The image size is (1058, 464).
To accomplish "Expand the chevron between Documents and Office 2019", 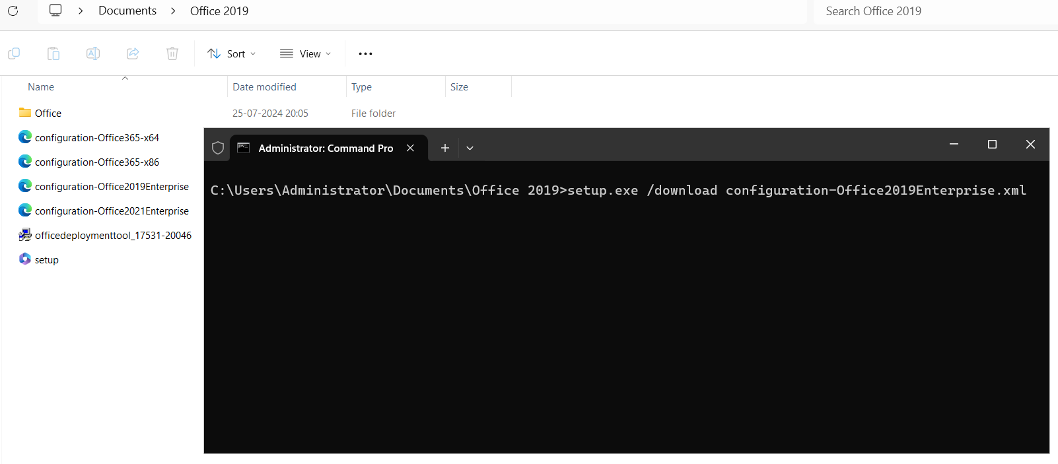I will [x=173, y=11].
